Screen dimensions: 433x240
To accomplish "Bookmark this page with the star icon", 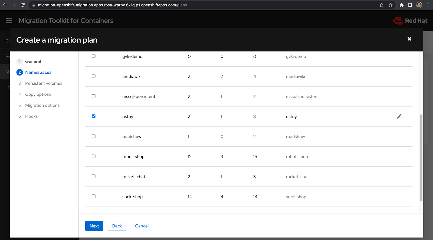I will pos(391,5).
